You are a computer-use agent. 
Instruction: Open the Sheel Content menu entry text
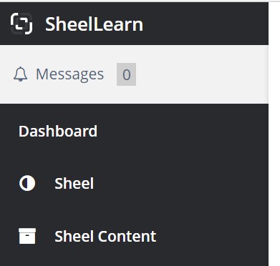105,236
